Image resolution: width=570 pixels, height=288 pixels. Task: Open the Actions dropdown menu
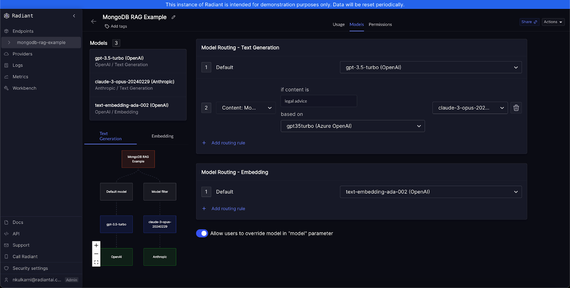pyautogui.click(x=553, y=22)
